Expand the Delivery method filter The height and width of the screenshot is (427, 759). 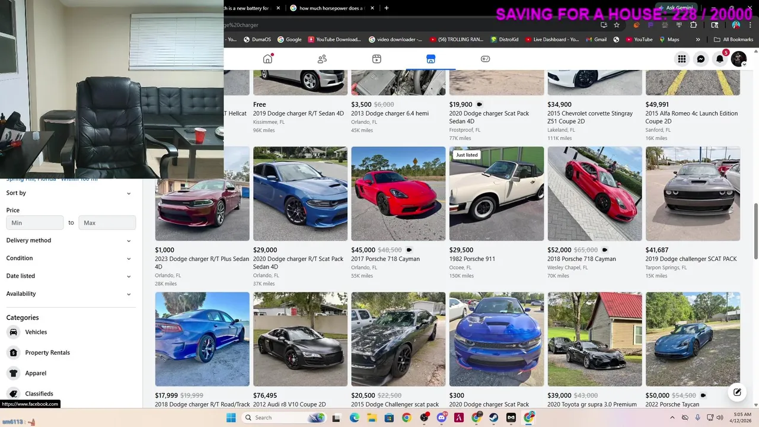pos(69,240)
